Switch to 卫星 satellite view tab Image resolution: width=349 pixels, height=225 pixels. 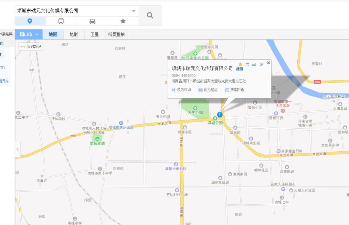coord(95,34)
